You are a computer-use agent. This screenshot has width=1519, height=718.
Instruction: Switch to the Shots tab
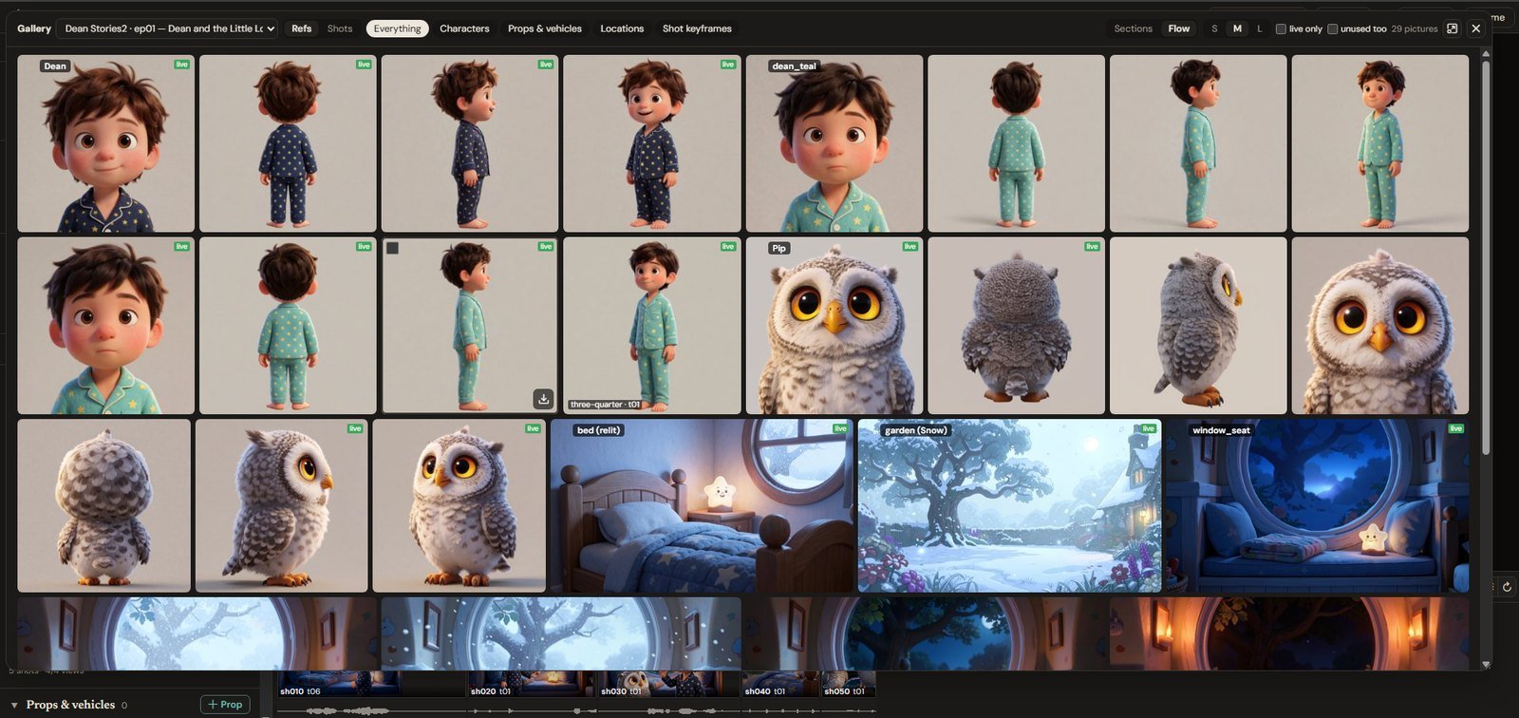coord(340,28)
